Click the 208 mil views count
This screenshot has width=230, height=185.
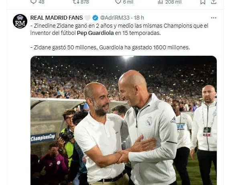(173, 2)
